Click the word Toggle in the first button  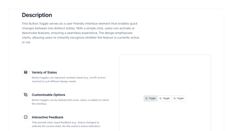152,98
